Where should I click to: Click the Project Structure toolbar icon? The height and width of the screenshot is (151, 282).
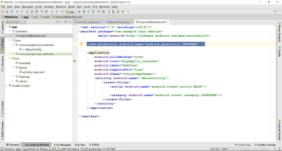click(x=104, y=12)
